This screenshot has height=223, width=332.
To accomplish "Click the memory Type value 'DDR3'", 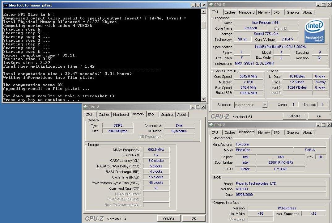I will [118, 125].
